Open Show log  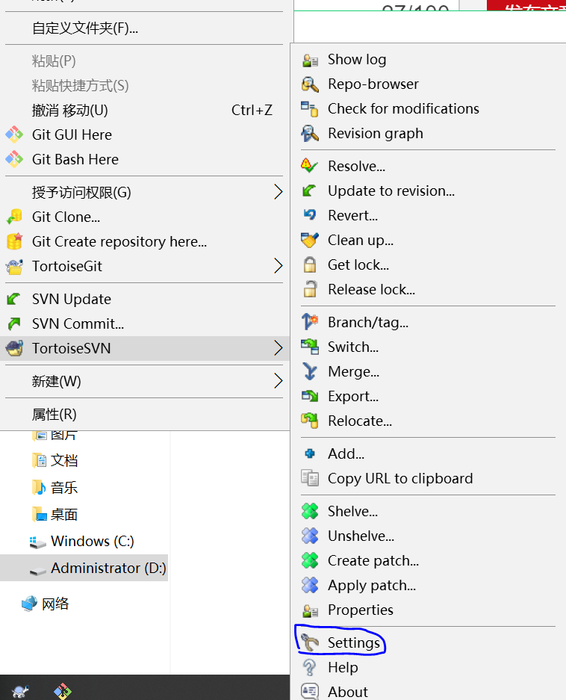pyautogui.click(x=356, y=59)
